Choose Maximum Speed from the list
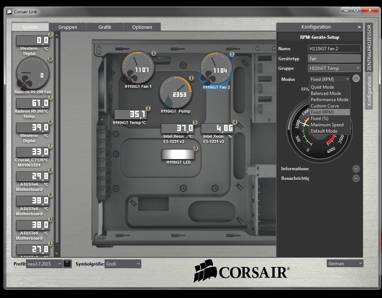The width and height of the screenshot is (382, 298). (330, 125)
